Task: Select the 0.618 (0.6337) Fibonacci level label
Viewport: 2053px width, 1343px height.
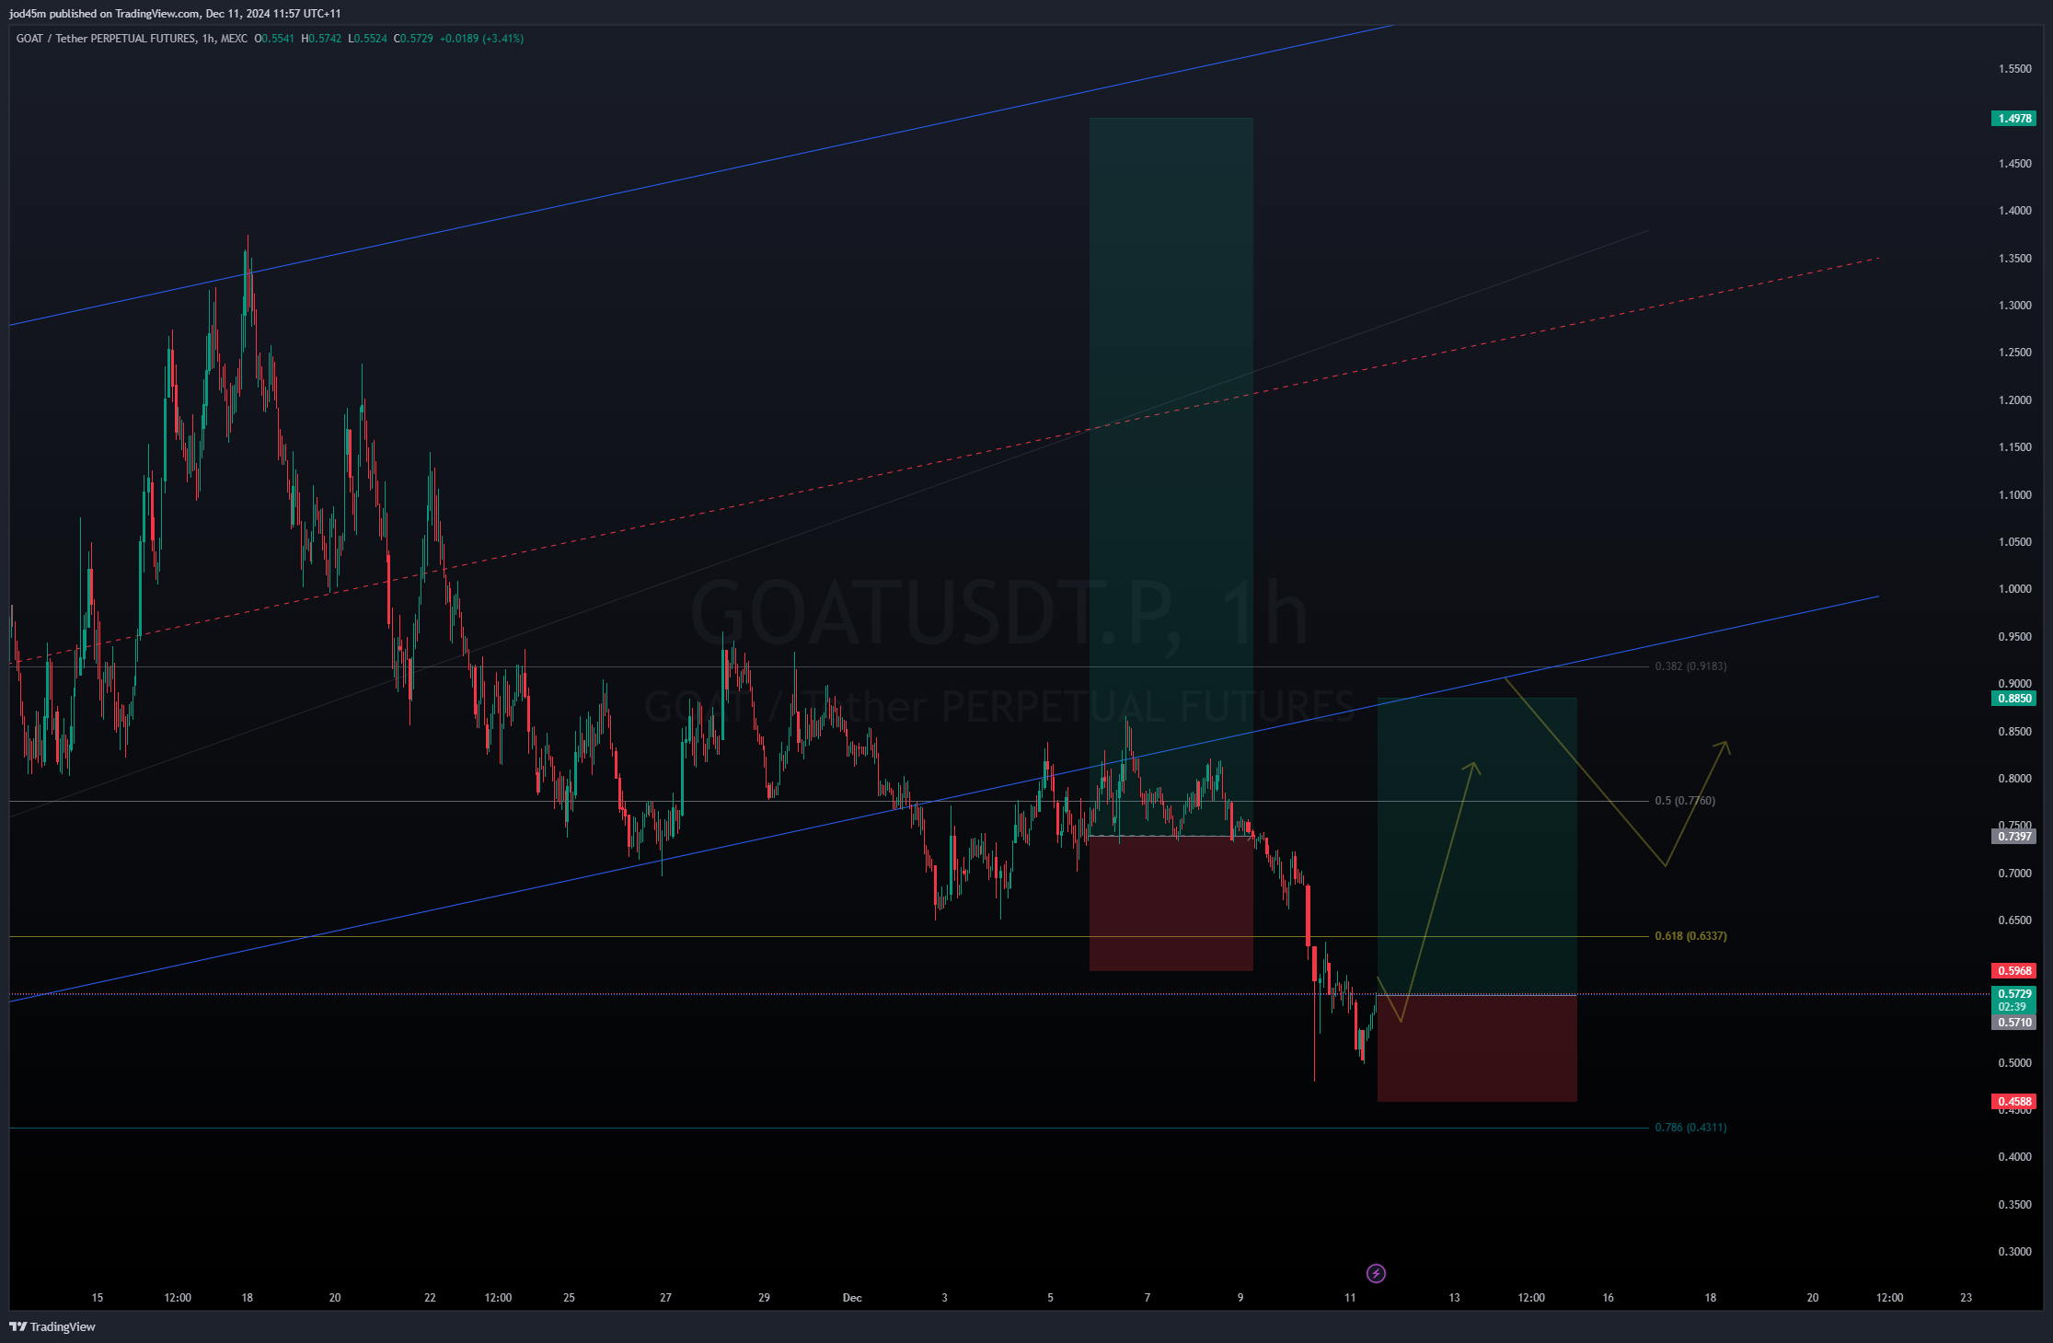Action: tap(1690, 936)
